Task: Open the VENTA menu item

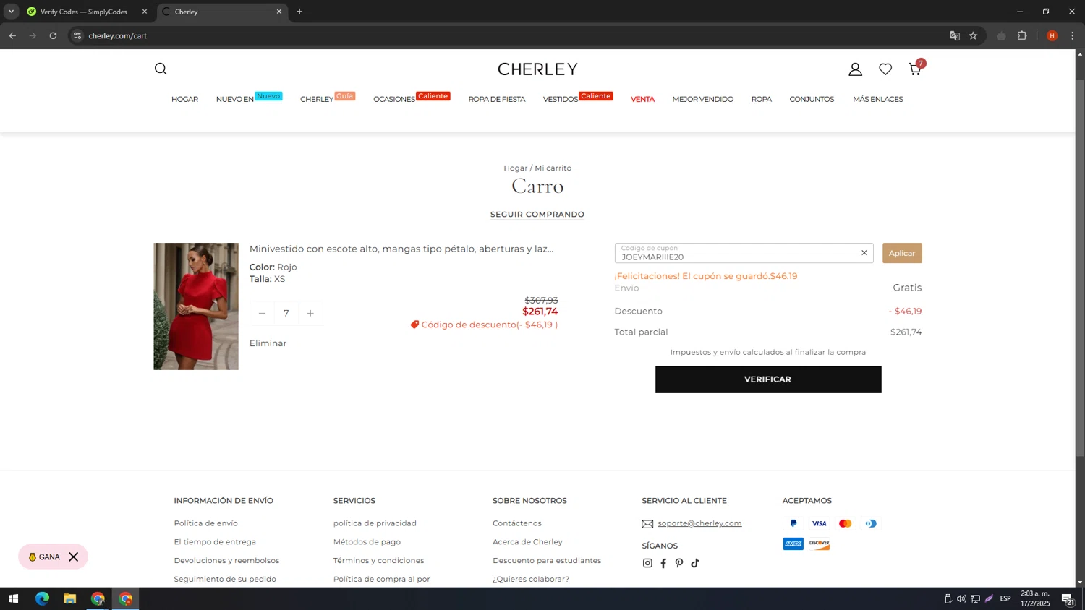Action: [642, 99]
